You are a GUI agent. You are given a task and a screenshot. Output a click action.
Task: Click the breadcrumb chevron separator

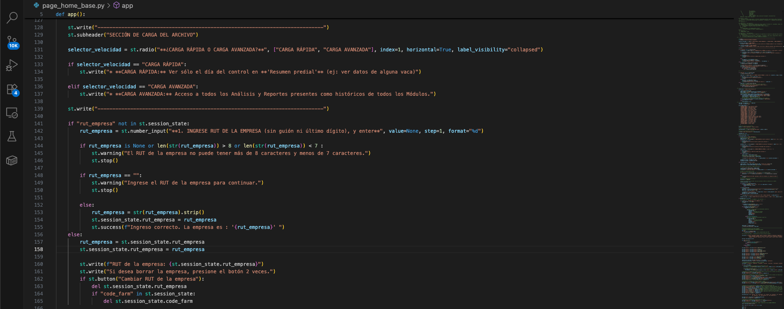coord(109,5)
